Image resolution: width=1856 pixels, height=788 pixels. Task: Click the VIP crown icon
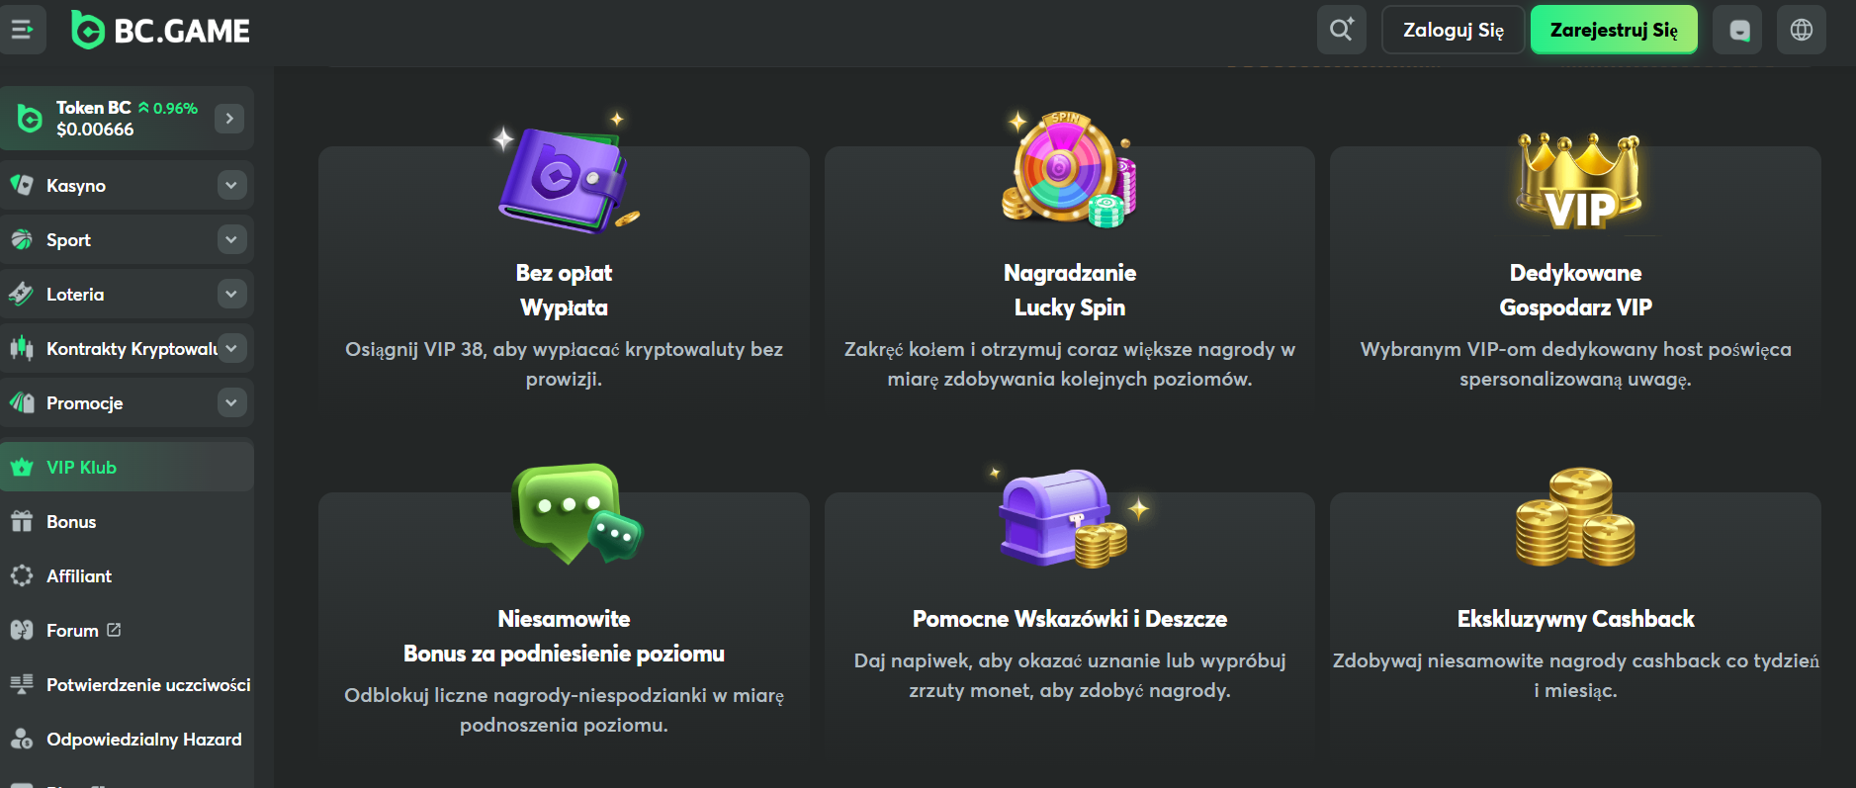pyautogui.click(x=1578, y=182)
